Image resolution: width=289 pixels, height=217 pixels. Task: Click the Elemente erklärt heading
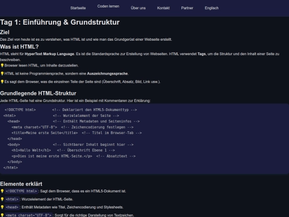click(21, 184)
